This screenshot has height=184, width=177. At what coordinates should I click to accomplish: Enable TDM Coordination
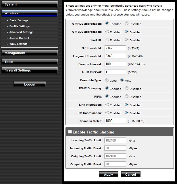[107, 113]
